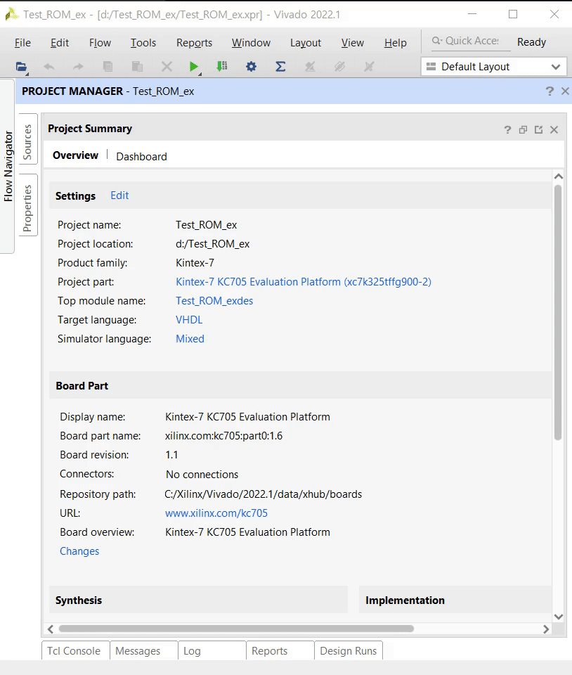Click the Test_ROM_exdes top module link
The height and width of the screenshot is (675, 572).
coord(214,301)
